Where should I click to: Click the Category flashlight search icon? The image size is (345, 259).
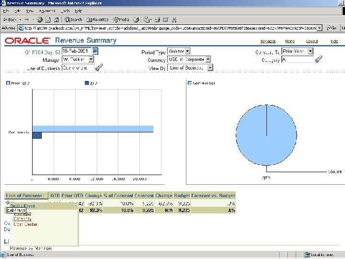tap(319, 59)
